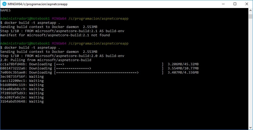Click layer ID cc1a78bfd46b
The height and width of the screenshot is (130, 253).
coord(13,64)
